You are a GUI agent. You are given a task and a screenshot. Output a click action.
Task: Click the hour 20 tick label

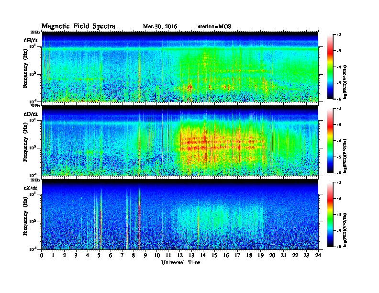click(272, 256)
